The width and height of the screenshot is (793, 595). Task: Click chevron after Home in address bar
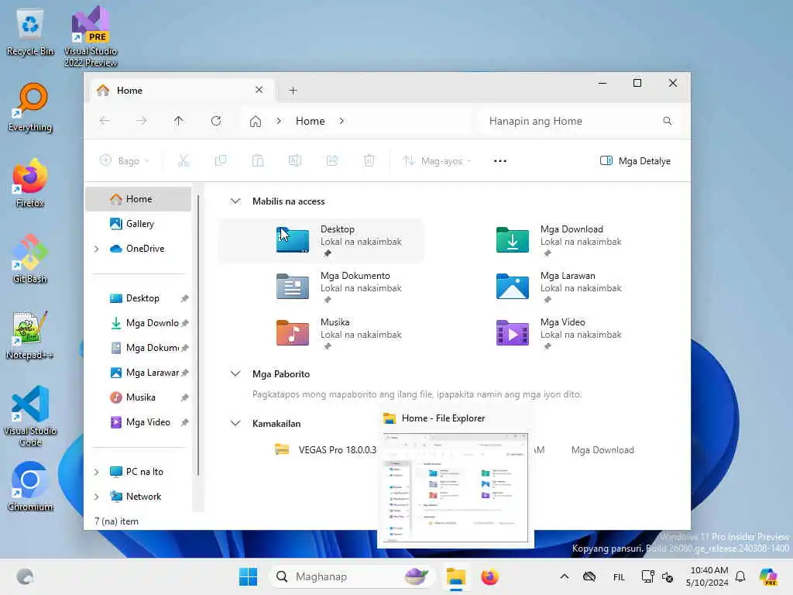click(342, 121)
